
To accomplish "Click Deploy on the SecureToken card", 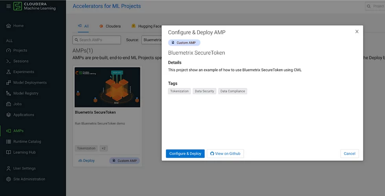I will [x=86, y=161].
